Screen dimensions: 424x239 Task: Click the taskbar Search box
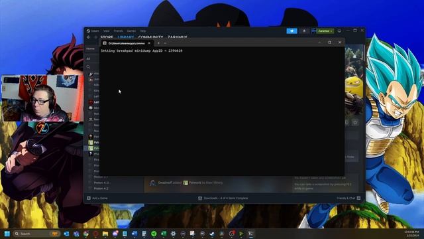[36, 234]
